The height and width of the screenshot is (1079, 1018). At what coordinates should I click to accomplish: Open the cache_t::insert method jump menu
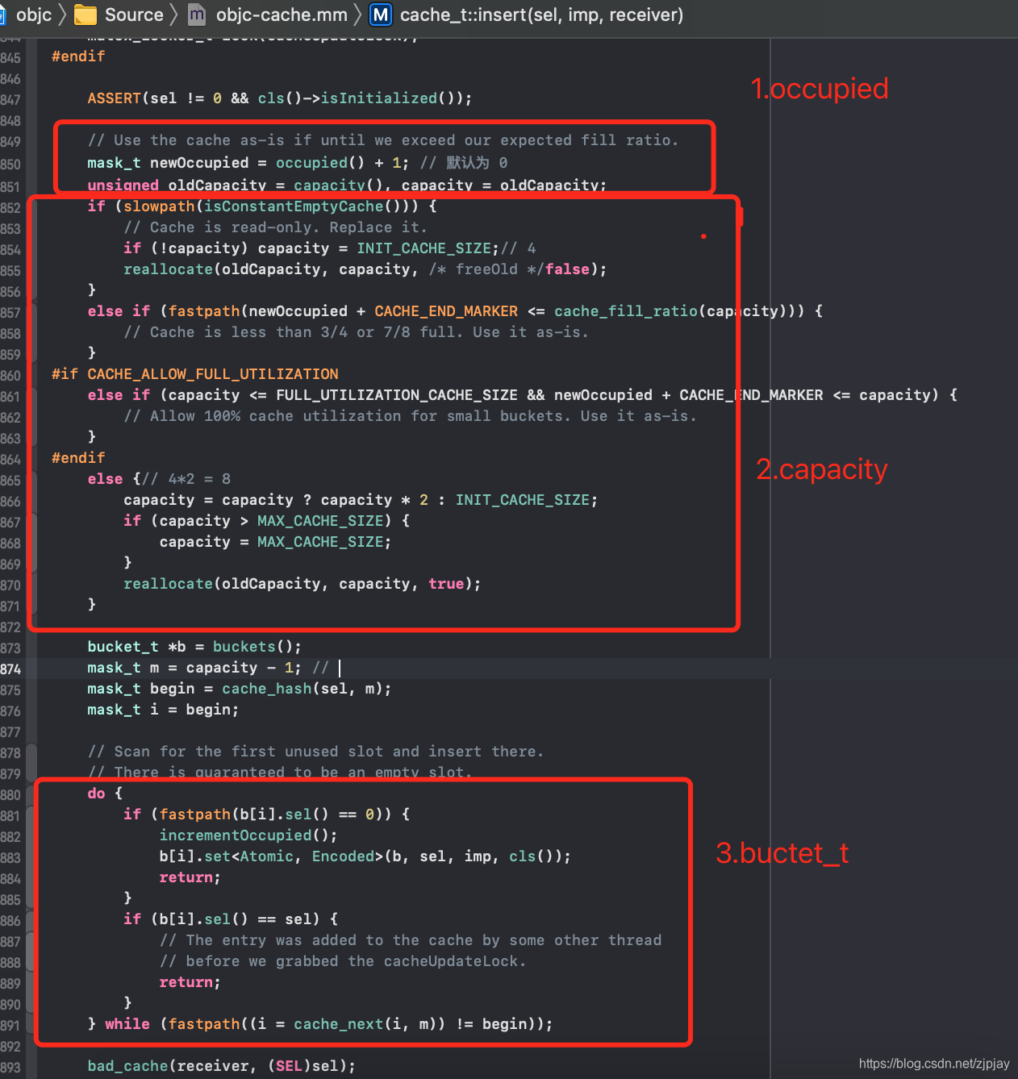pyautogui.click(x=541, y=15)
